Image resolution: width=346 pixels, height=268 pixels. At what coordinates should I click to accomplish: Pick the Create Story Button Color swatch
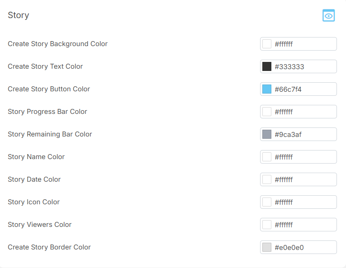[267, 89]
